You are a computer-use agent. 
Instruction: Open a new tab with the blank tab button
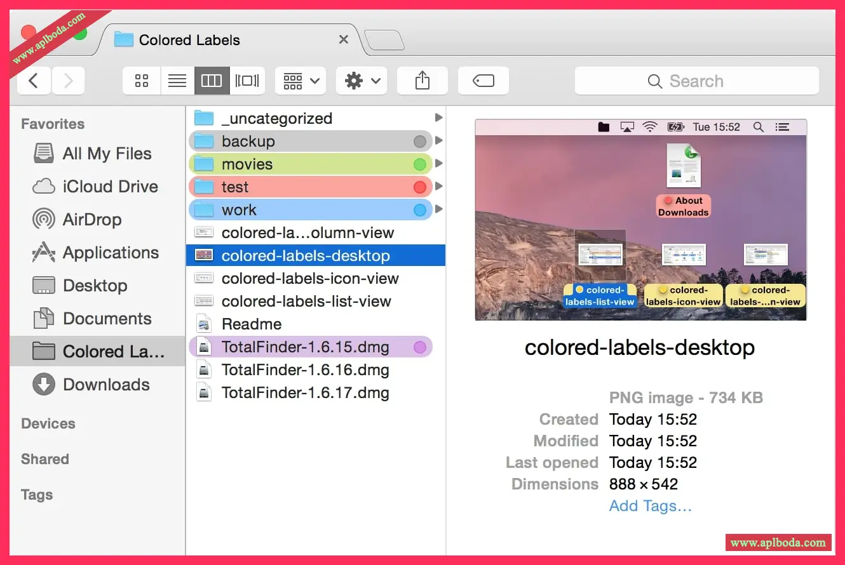coord(385,41)
